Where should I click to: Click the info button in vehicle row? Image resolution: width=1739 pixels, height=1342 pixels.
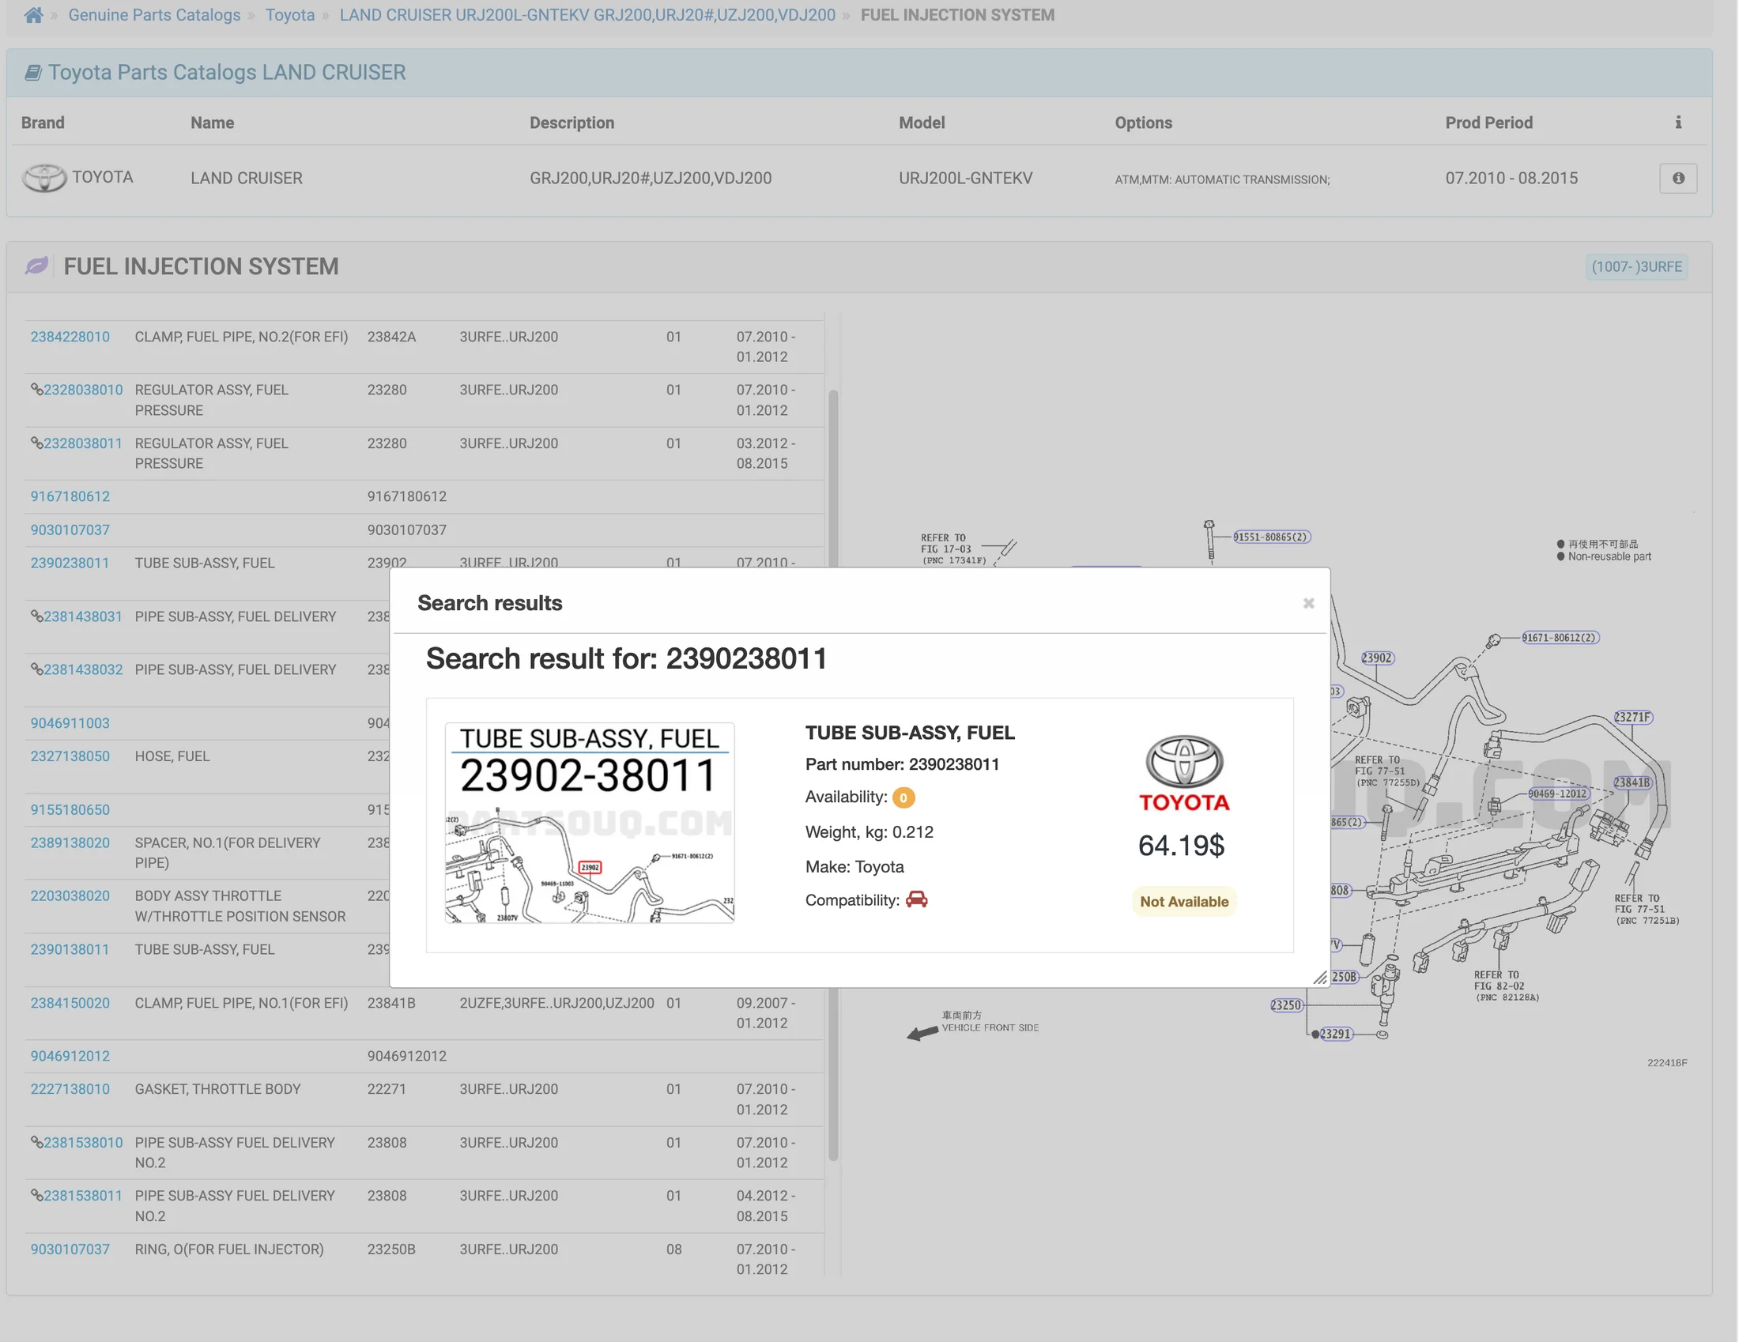click(x=1677, y=179)
